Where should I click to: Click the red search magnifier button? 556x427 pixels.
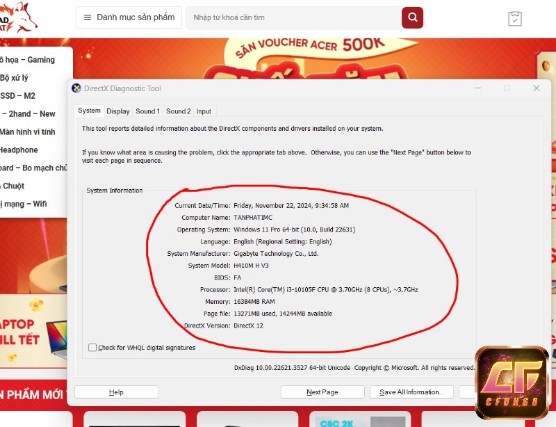[412, 17]
